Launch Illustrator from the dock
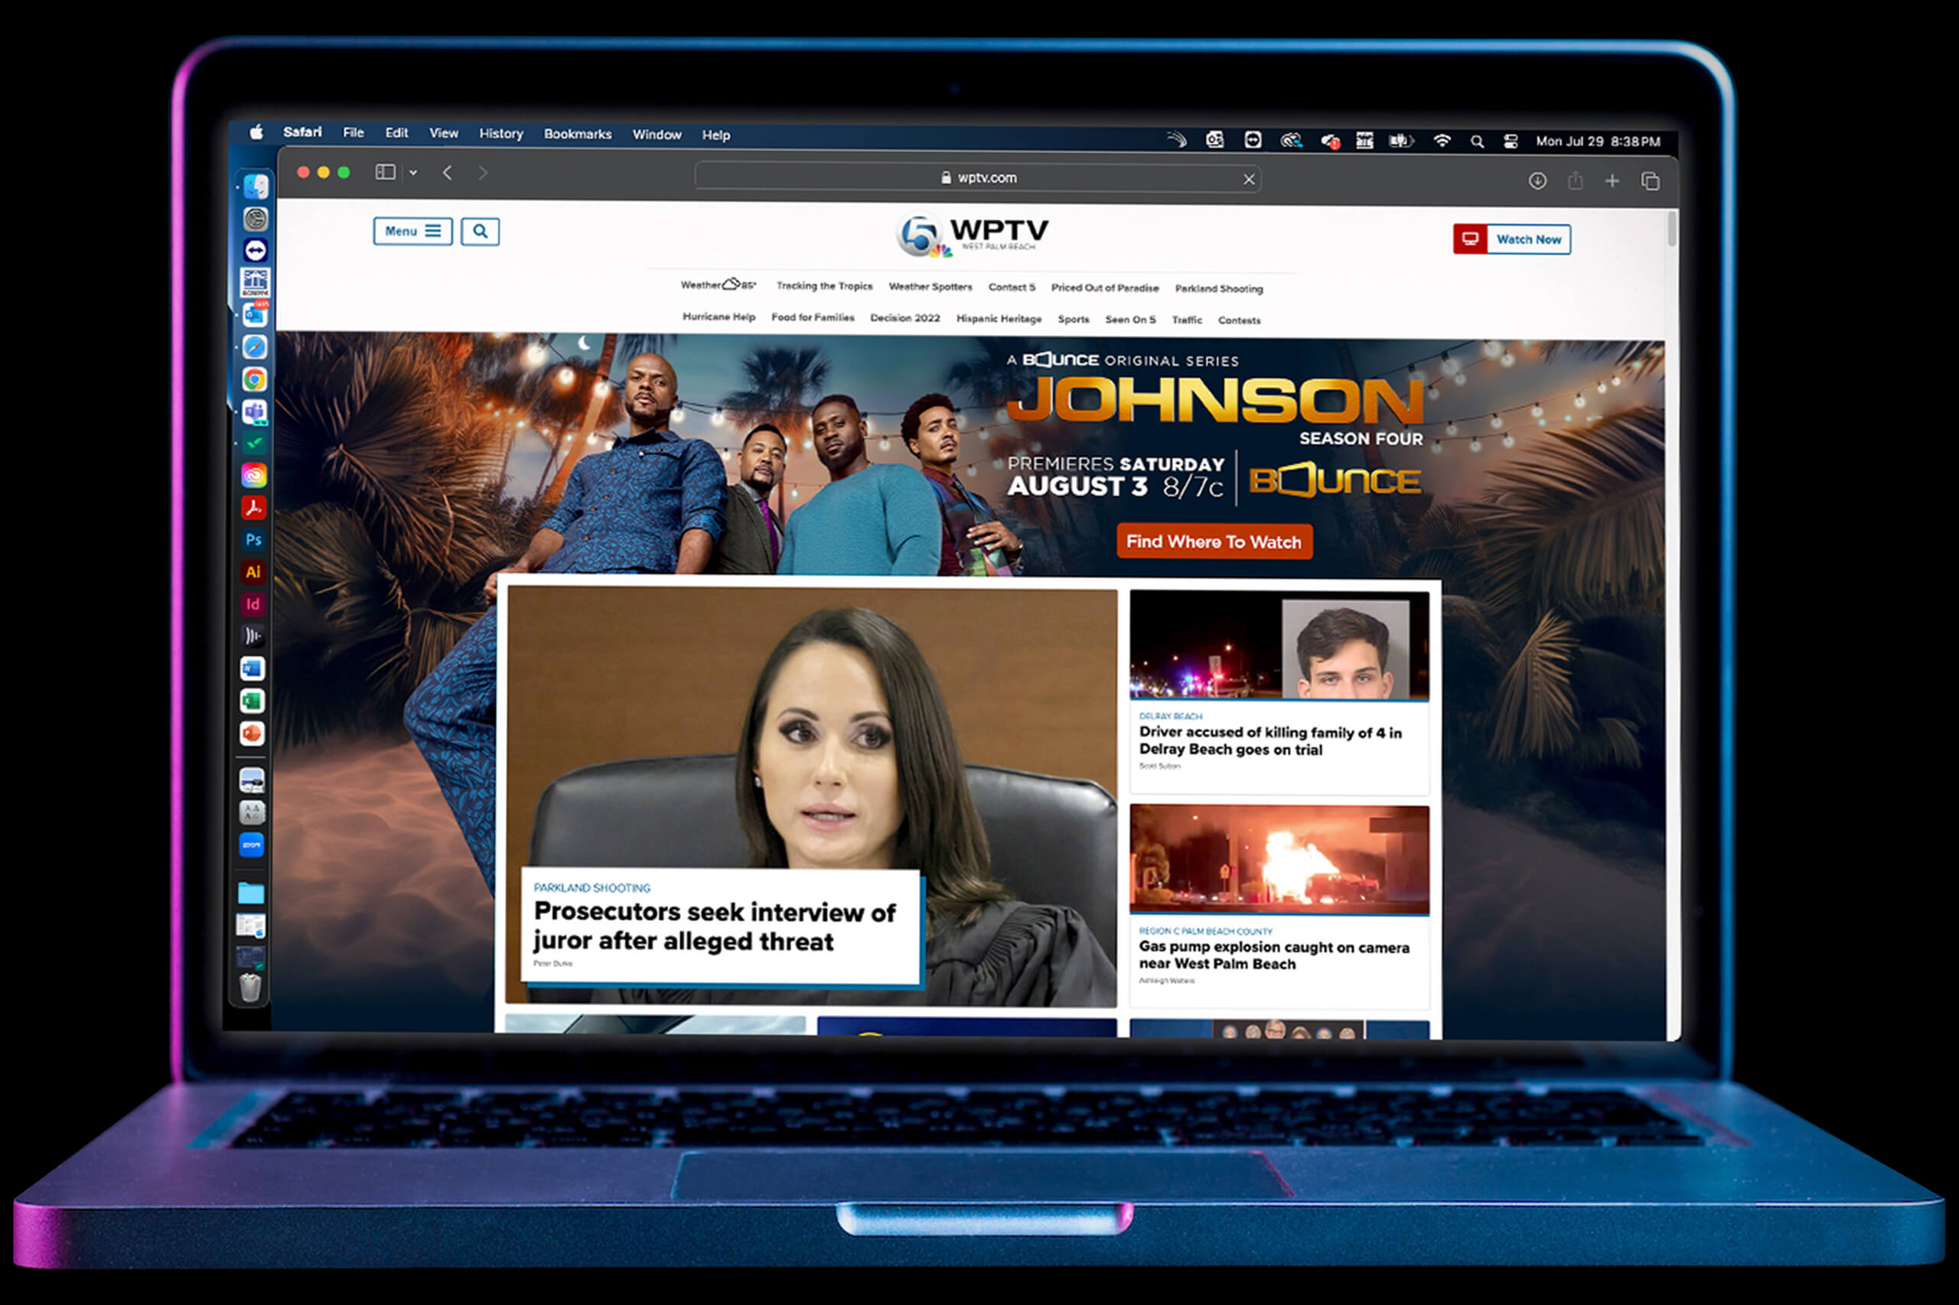The image size is (1959, 1305). (253, 571)
